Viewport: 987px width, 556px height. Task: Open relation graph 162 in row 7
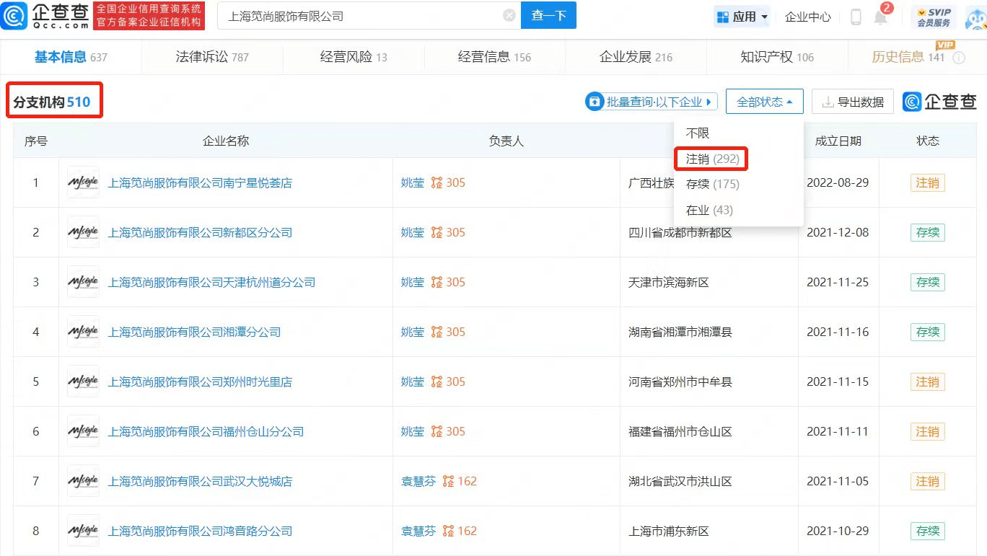pos(460,482)
